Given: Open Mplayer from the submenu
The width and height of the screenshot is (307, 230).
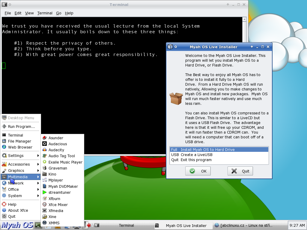Looking at the screenshot, I should (x=62, y=180).
